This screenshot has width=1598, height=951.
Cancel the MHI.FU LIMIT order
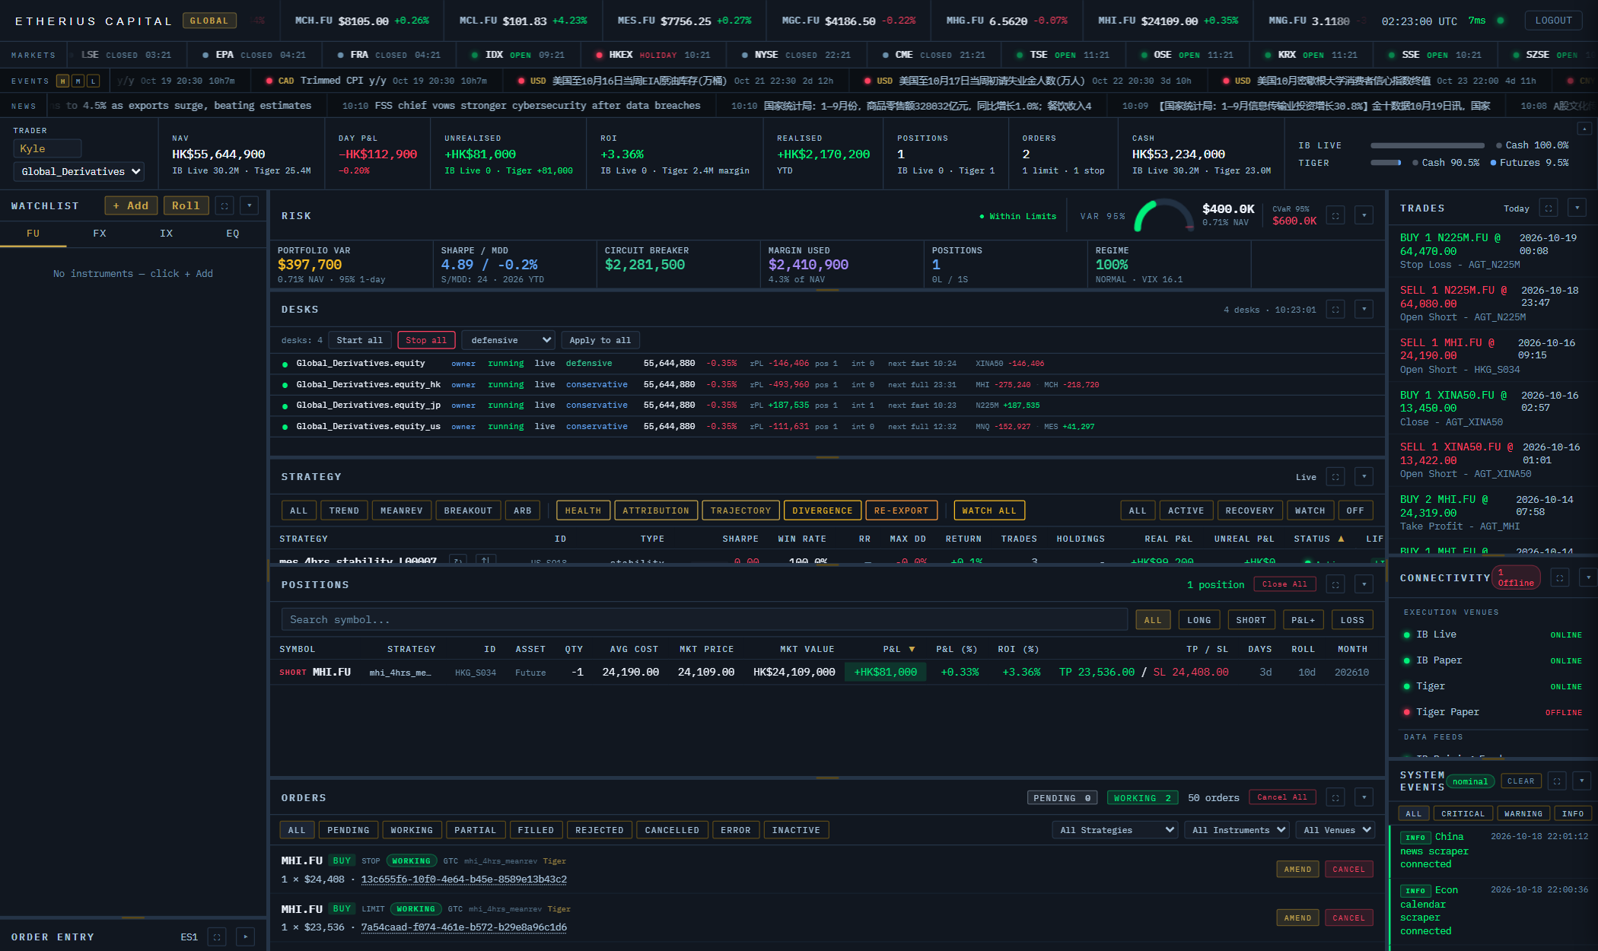click(1348, 918)
